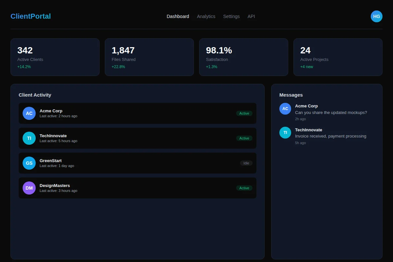Click the AC avatar in Messages panel
This screenshot has width=393, height=262.
[x=285, y=108]
